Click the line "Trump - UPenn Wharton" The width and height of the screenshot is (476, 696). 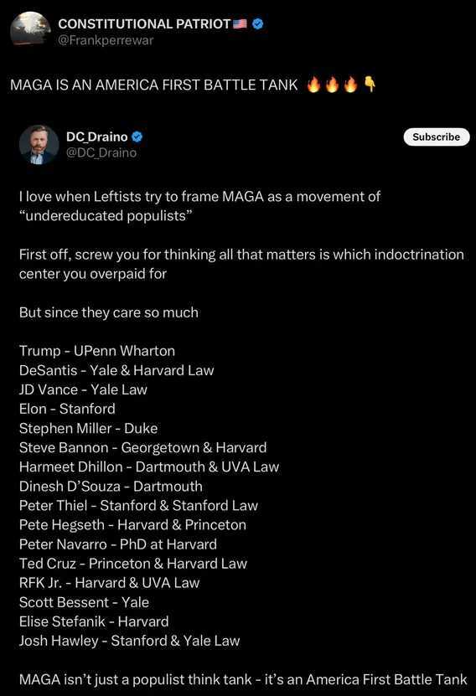[97, 351]
